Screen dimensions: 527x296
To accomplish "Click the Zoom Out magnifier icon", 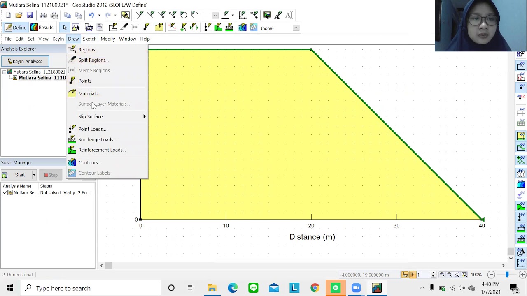I will click(x=450, y=275).
